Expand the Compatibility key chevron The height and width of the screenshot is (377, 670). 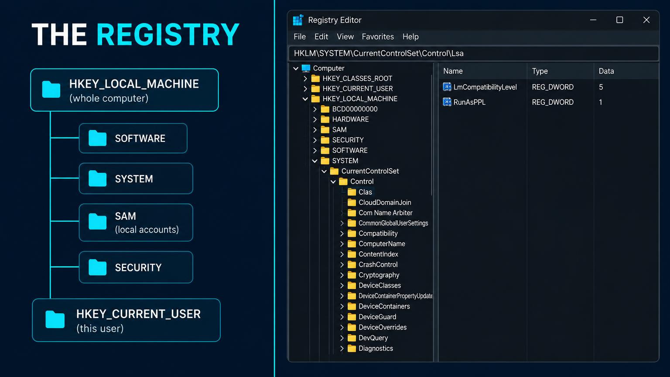pyautogui.click(x=342, y=233)
